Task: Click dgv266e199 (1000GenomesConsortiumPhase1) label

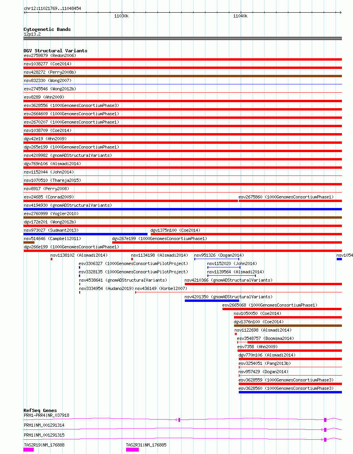Action: (71, 247)
